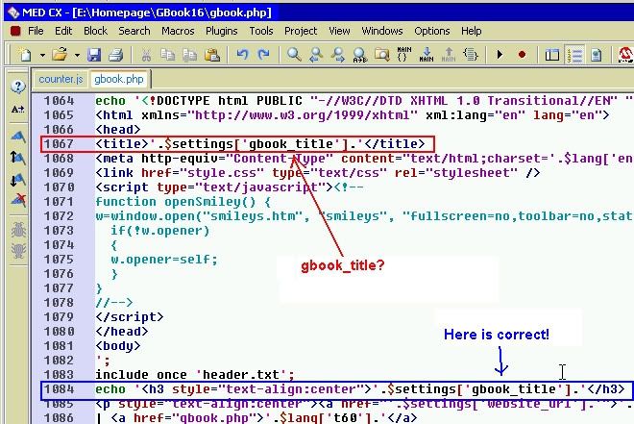Click the red circular icon at toolbar end
The width and height of the screenshot is (634, 424).
pos(625,55)
